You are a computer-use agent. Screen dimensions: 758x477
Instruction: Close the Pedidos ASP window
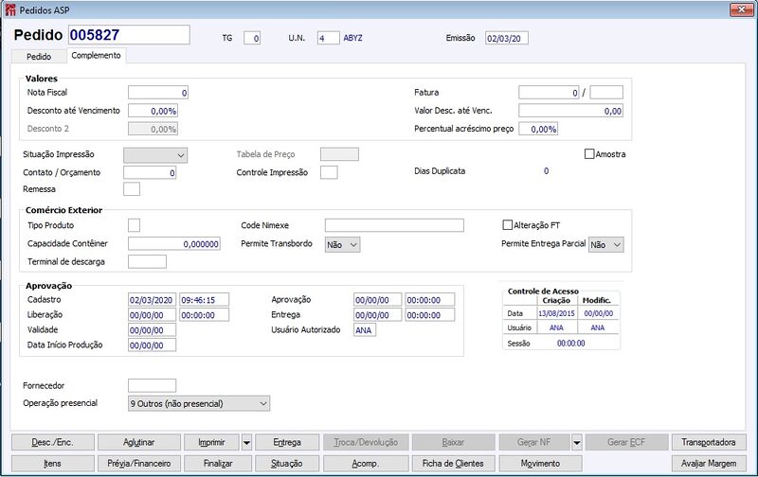click(x=741, y=9)
